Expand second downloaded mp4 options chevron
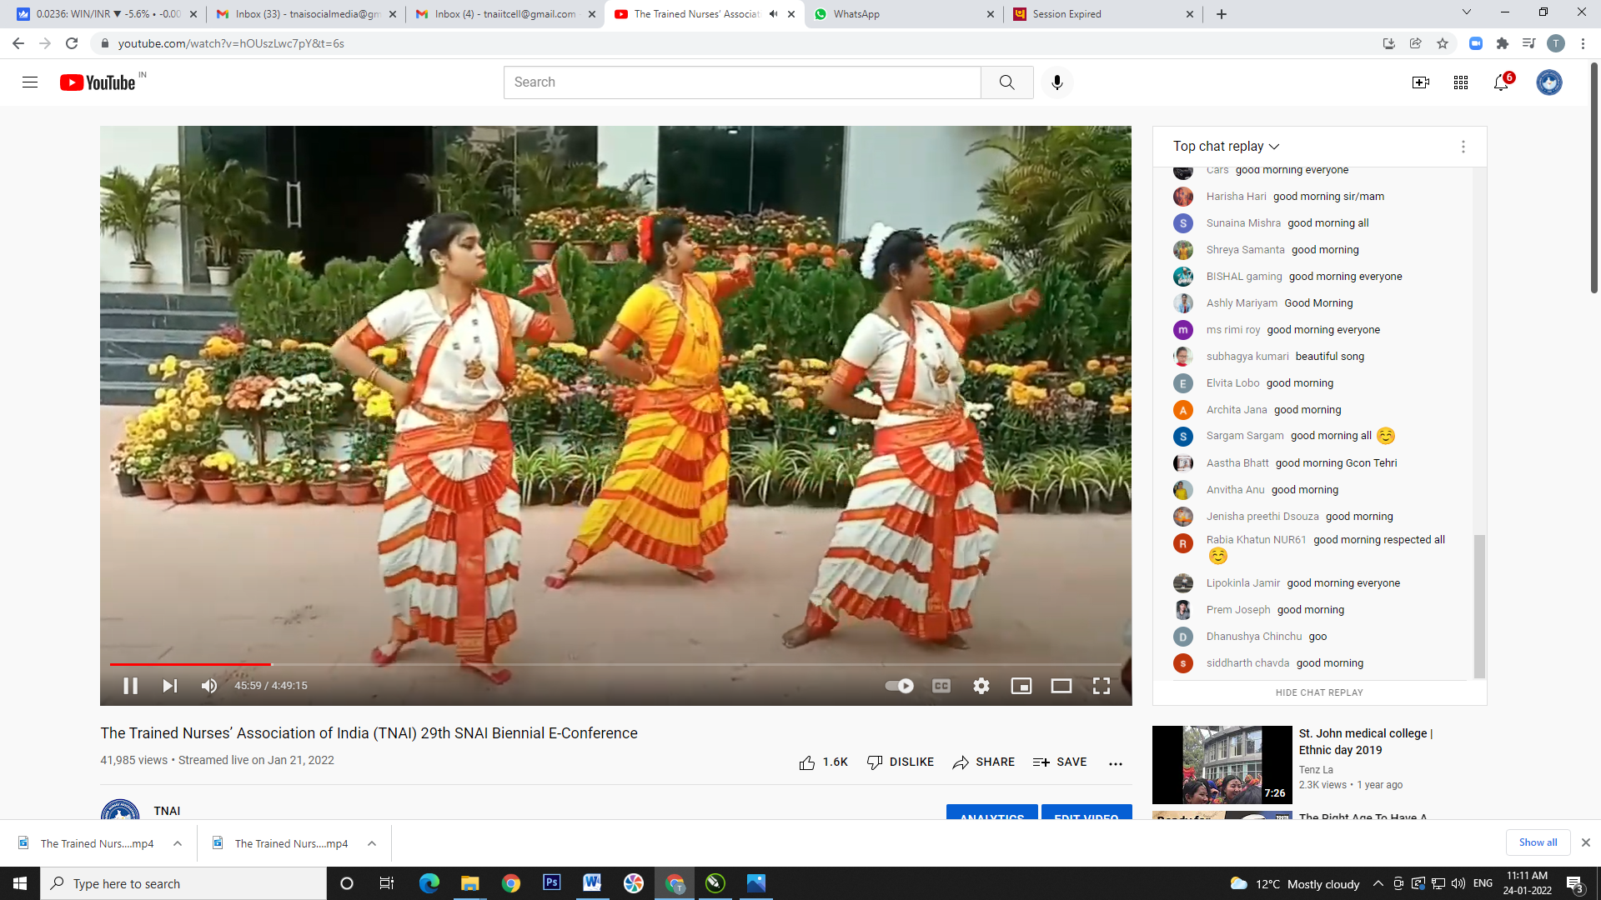The height and width of the screenshot is (900, 1601). coord(372,843)
